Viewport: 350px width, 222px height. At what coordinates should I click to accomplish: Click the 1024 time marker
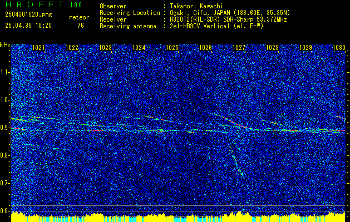[139, 48]
